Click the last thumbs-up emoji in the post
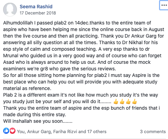 tap(135, 102)
